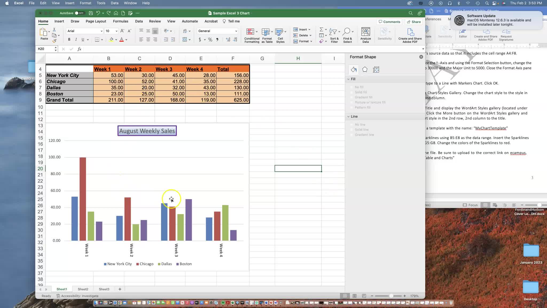Apply Comma Style number format
Screen dimensions: 547x308
point(217,40)
